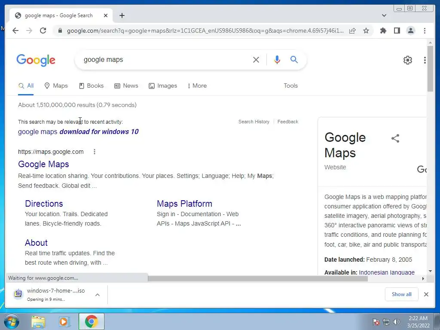Image resolution: width=440 pixels, height=330 pixels.
Task: Open the Directions sitelink
Action: click(44, 204)
